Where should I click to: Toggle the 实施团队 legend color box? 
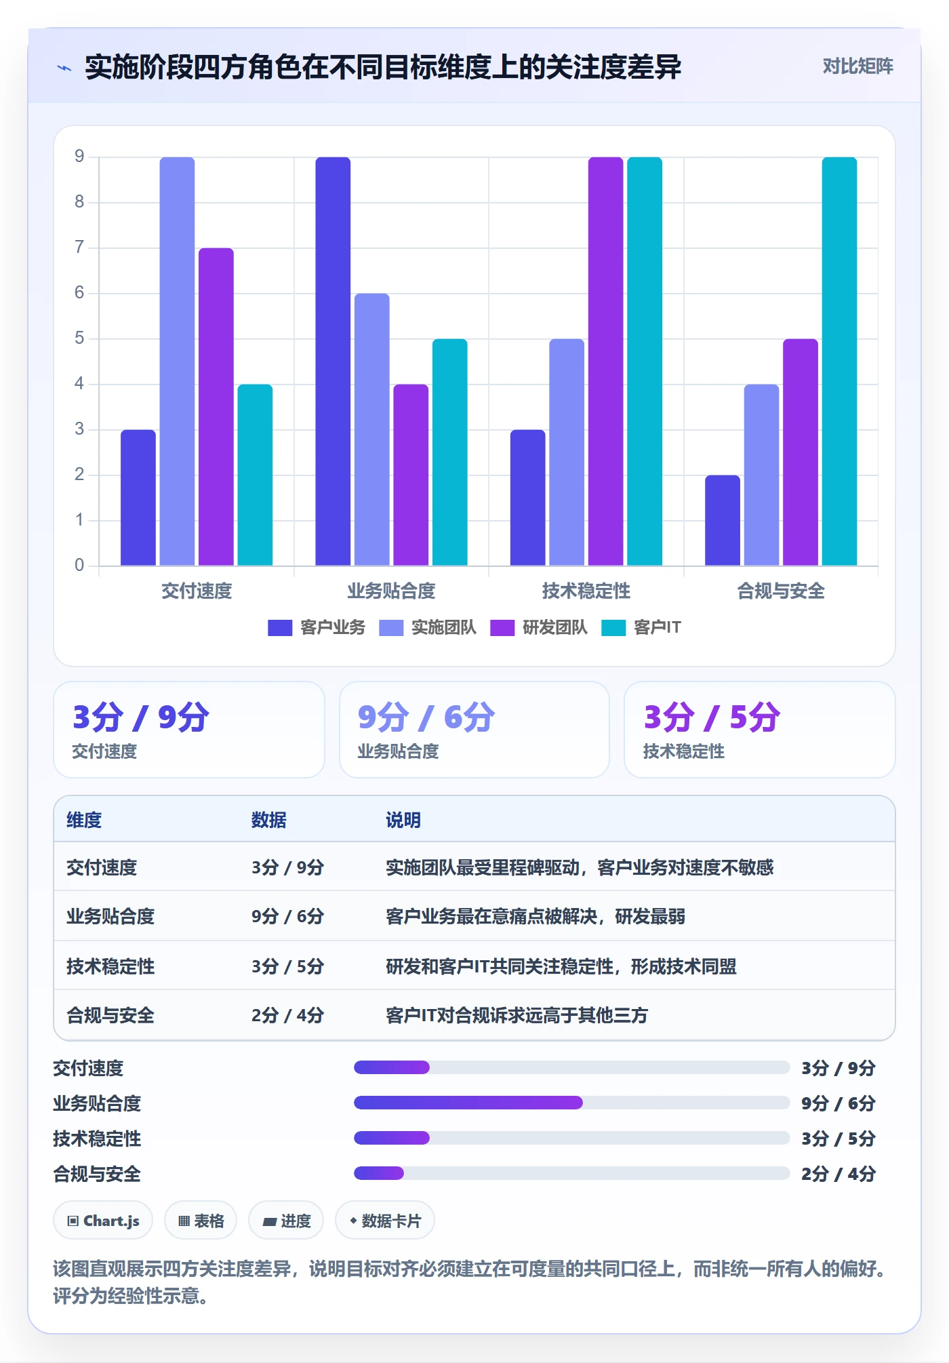coord(391,628)
